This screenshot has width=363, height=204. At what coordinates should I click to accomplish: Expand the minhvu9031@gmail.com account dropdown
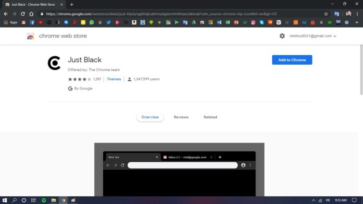313,36
